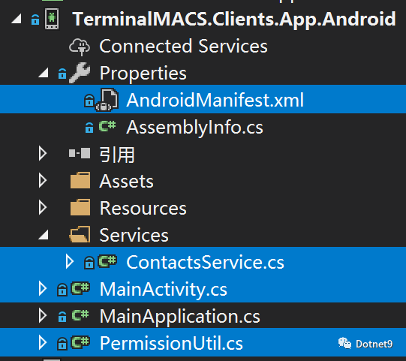The image size is (406, 361).
Task: Expand the 引用 references node
Action: point(43,154)
